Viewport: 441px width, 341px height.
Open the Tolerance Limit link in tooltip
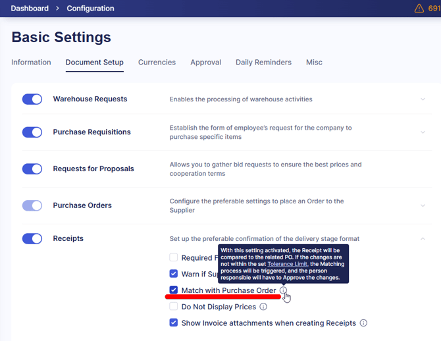[287, 264]
